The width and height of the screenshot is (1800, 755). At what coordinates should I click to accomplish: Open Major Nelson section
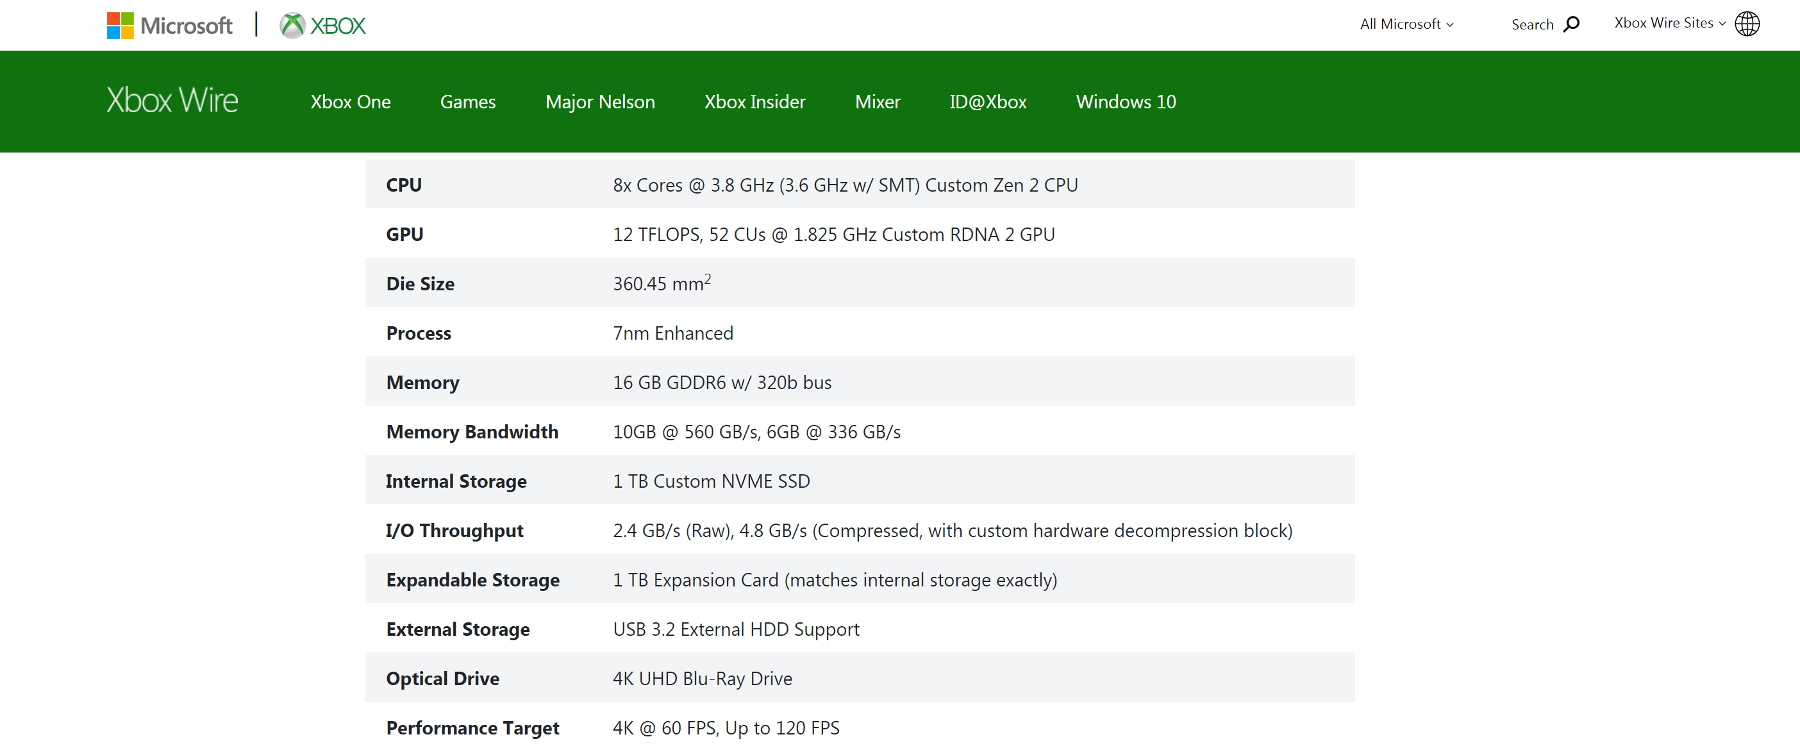600,102
